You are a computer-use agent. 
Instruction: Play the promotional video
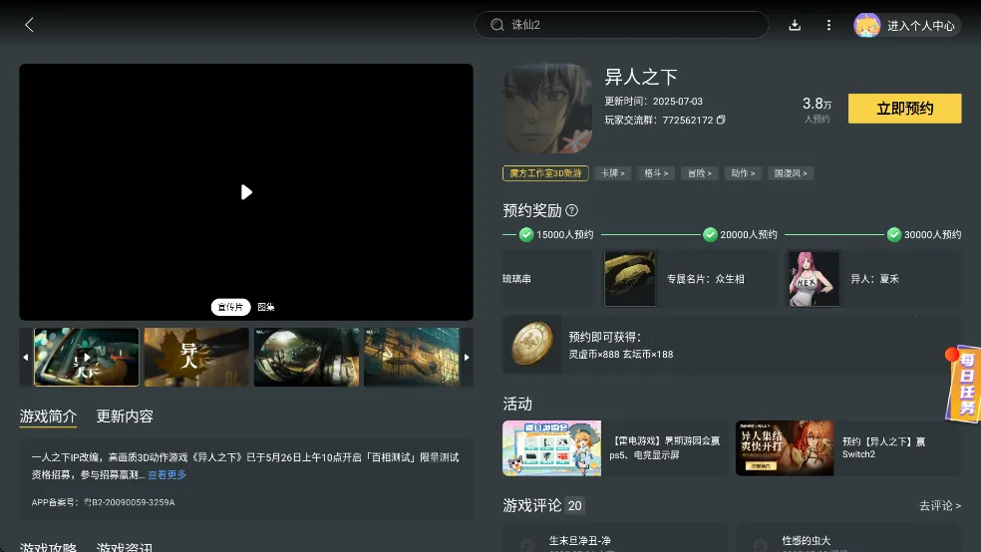point(246,192)
